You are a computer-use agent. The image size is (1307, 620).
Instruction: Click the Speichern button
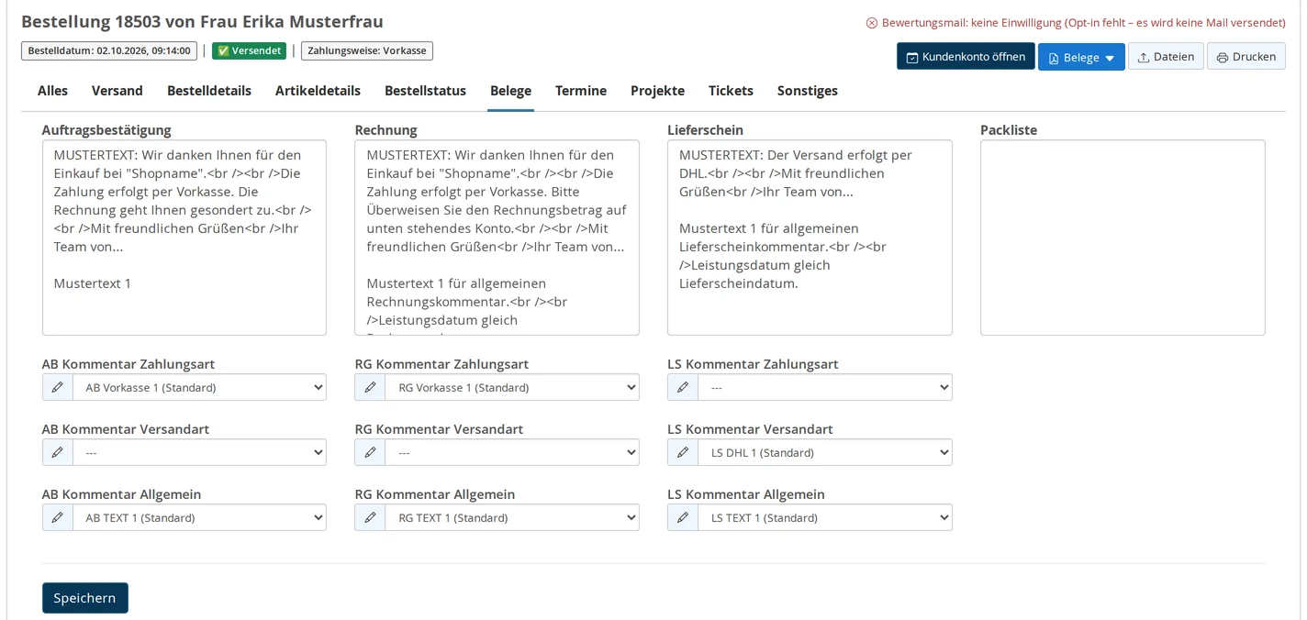(x=85, y=598)
